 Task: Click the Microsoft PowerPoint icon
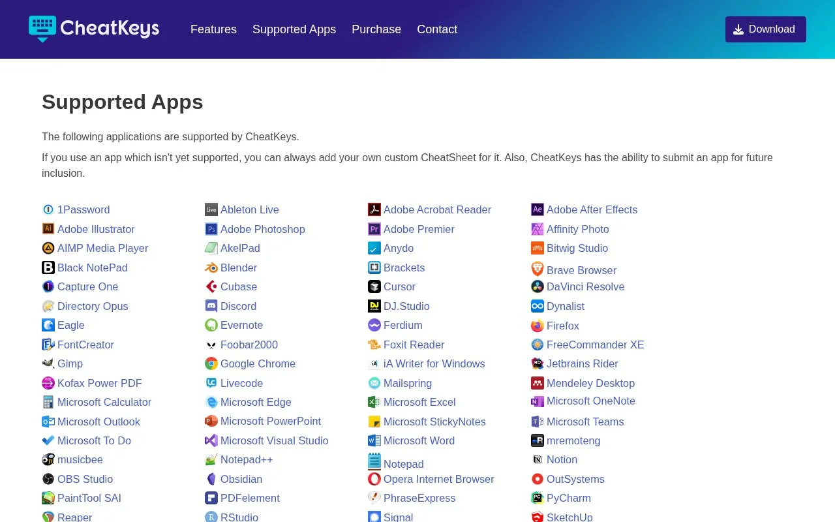pyautogui.click(x=211, y=421)
